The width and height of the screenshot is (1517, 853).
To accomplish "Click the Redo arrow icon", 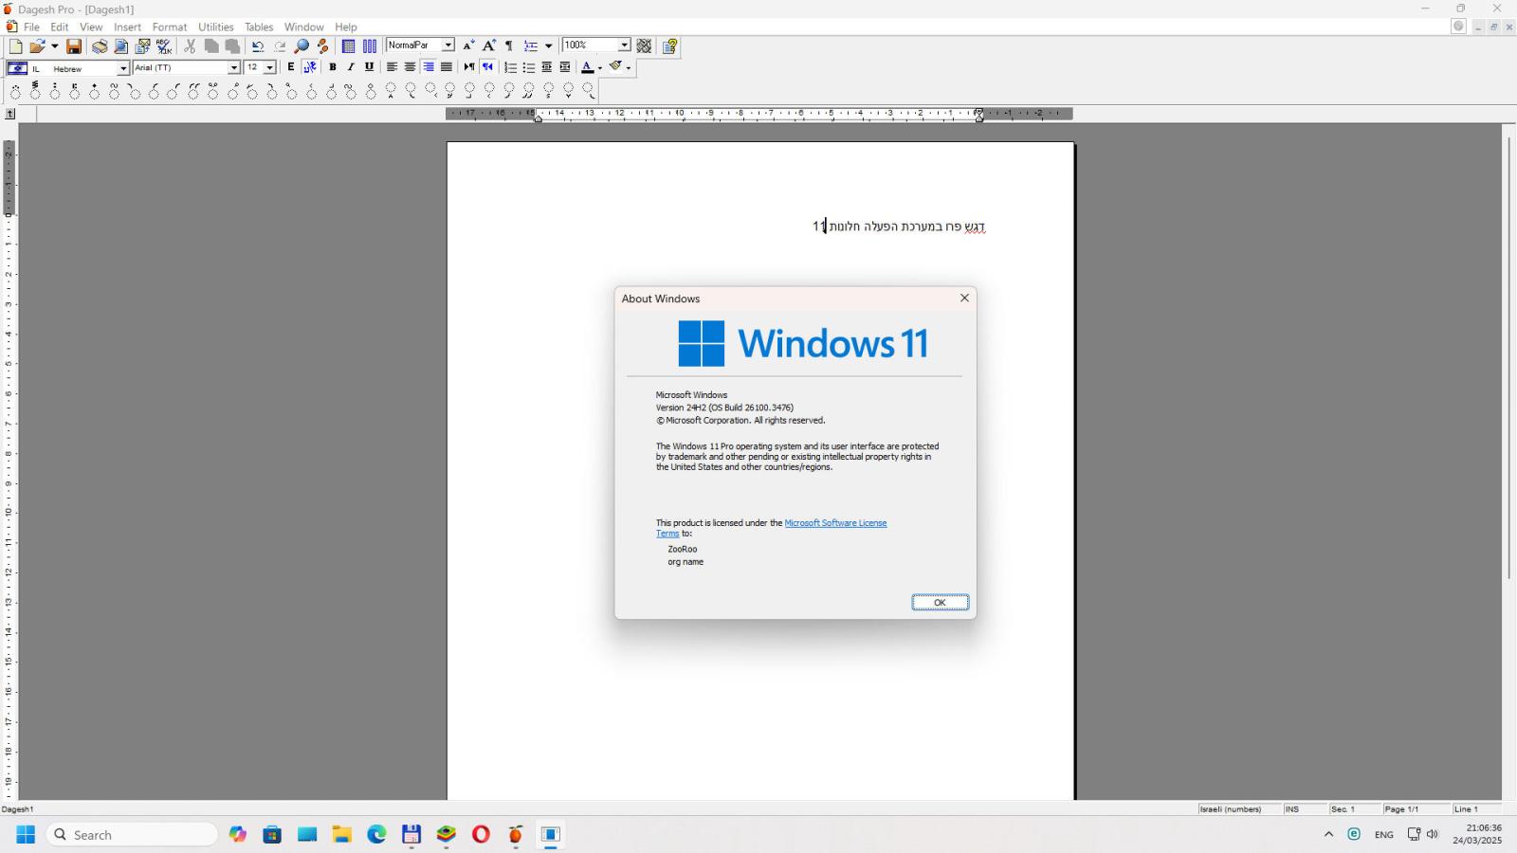I will click(x=280, y=46).
